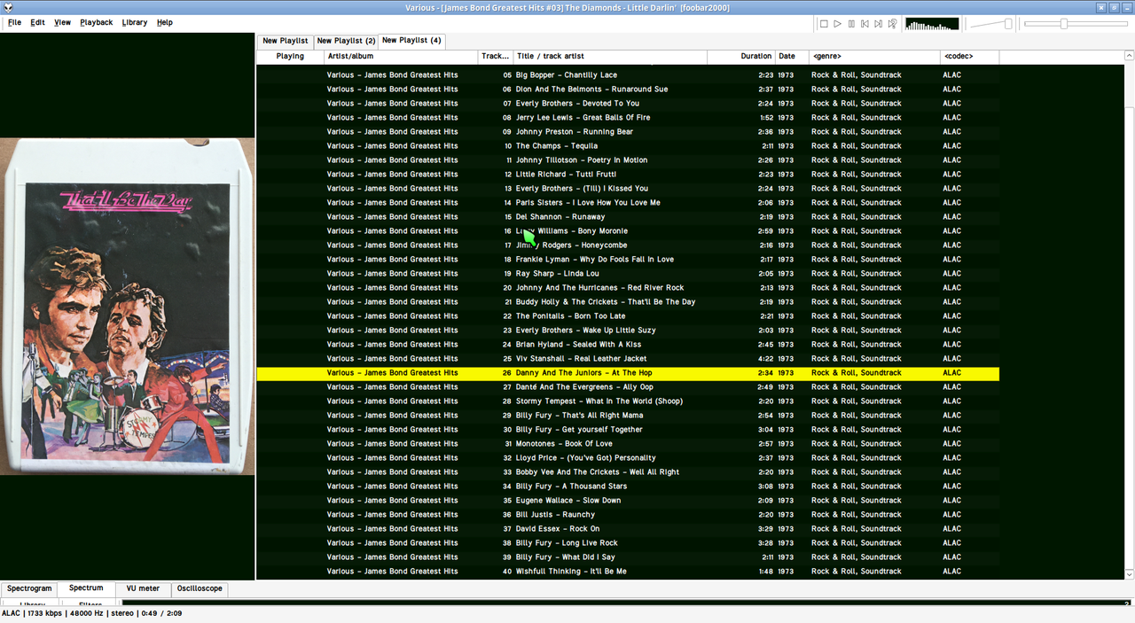Sort by the Date column header
The width and height of the screenshot is (1135, 623).
(792, 56)
